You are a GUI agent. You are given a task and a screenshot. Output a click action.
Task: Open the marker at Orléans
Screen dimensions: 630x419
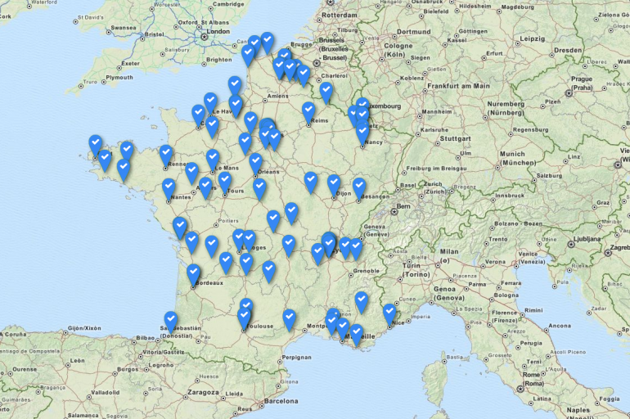point(255,162)
